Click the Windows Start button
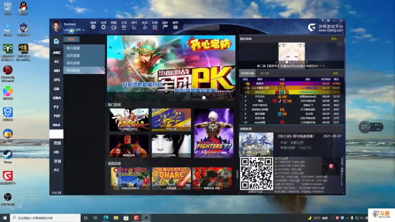Viewport: 395px width, 222px height. pyautogui.click(x=5, y=218)
